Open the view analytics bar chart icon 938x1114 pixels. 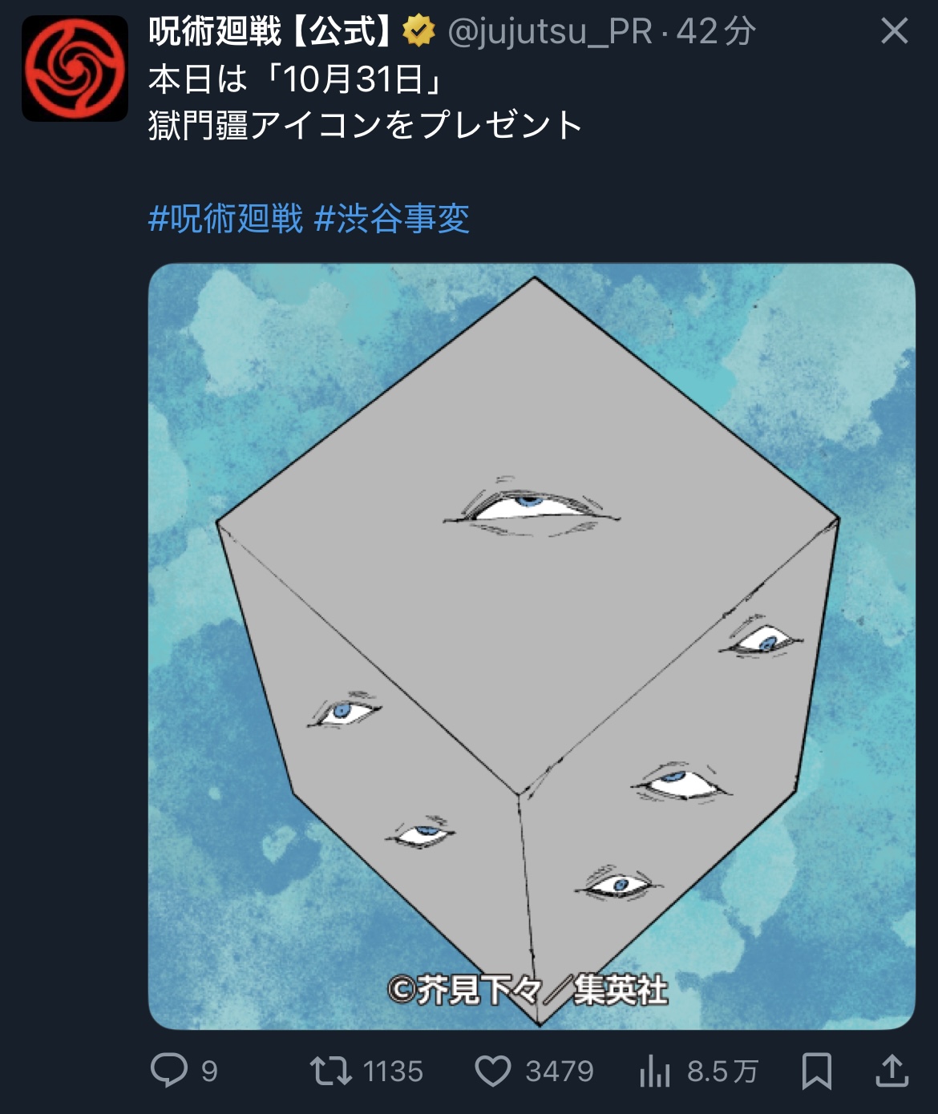(x=655, y=1071)
